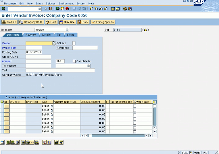The height and width of the screenshot is (154, 219).
Task: Open the Vendor search help button
Action: coord(54,43)
